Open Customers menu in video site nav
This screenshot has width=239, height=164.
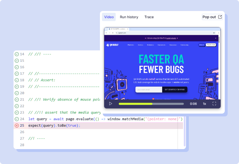(161, 45)
